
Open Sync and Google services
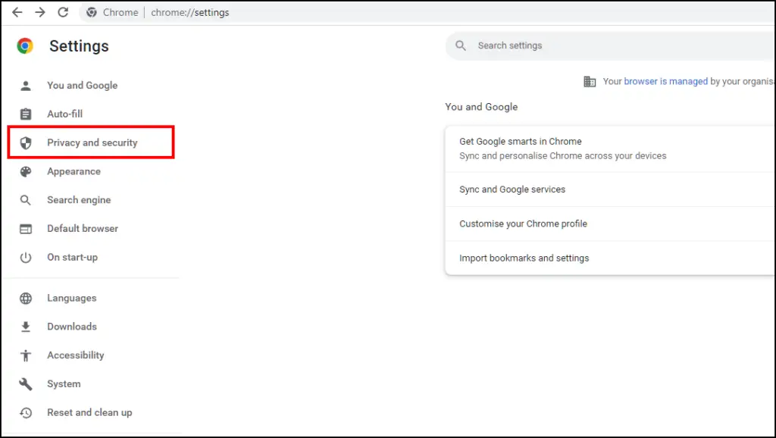click(610, 189)
